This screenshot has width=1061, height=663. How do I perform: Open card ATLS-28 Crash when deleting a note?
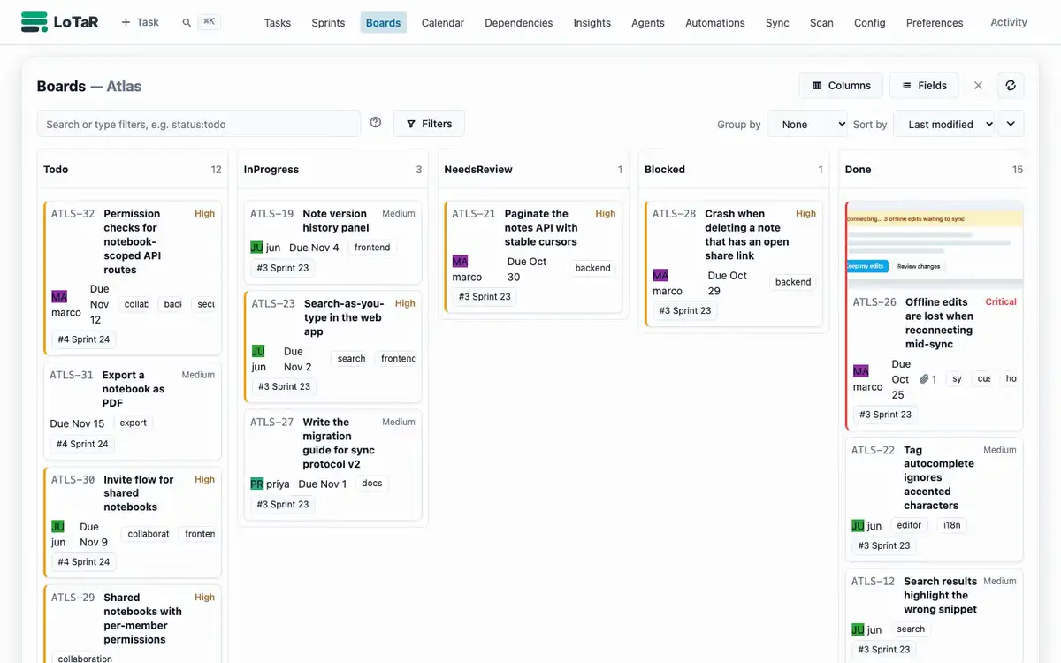[x=734, y=264]
